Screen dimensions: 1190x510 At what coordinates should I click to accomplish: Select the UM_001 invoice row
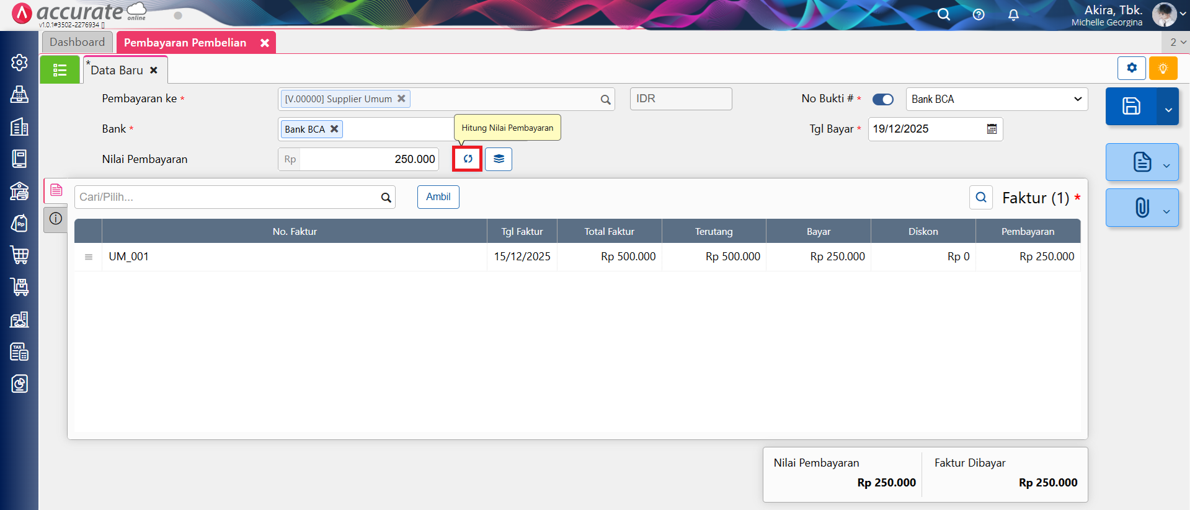coord(295,257)
